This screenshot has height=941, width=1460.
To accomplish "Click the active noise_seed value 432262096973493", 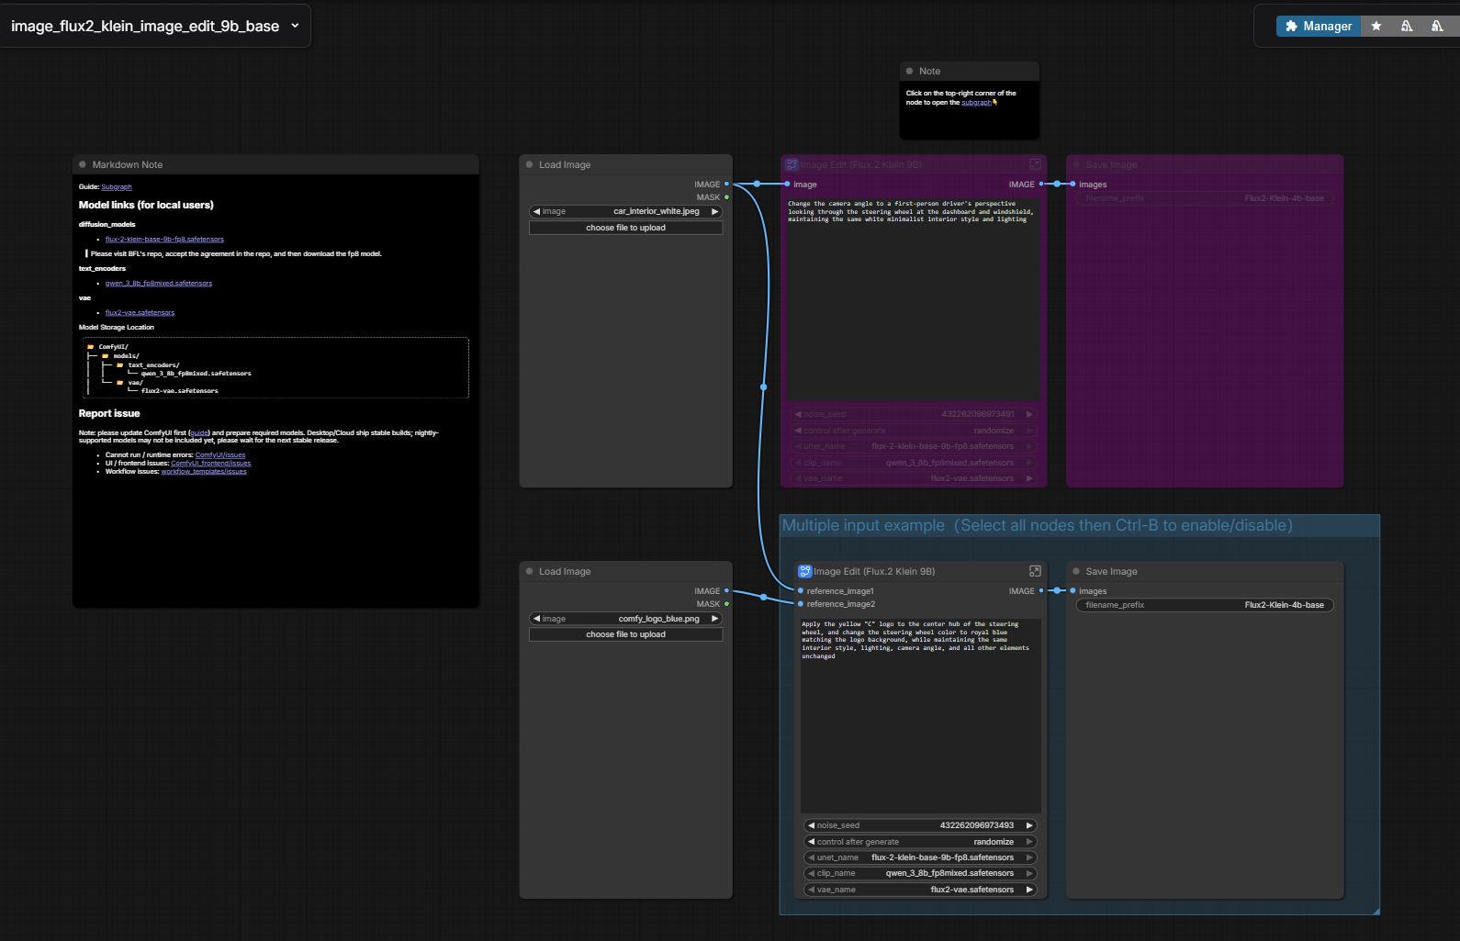I will (x=977, y=825).
